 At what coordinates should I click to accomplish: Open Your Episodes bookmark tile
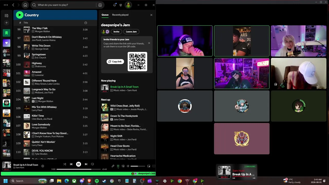point(6,33)
